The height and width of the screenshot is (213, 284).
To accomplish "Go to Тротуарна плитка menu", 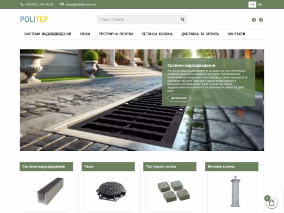I will 116,34.
